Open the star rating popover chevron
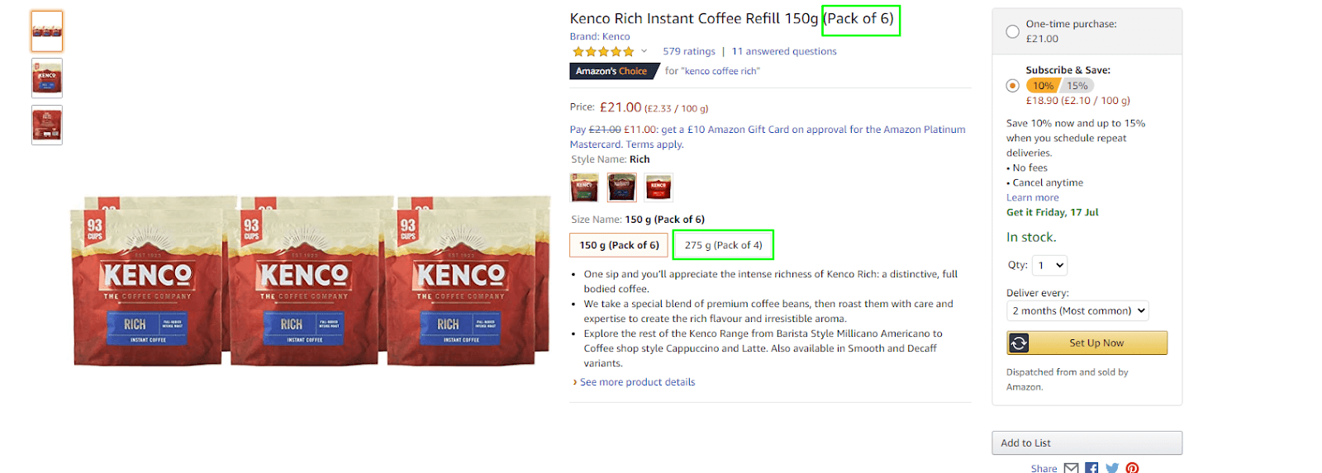Screen dimensions: 1322x473 point(644,51)
